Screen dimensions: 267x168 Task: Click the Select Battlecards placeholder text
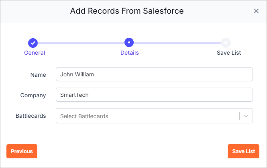pyautogui.click(x=84, y=116)
